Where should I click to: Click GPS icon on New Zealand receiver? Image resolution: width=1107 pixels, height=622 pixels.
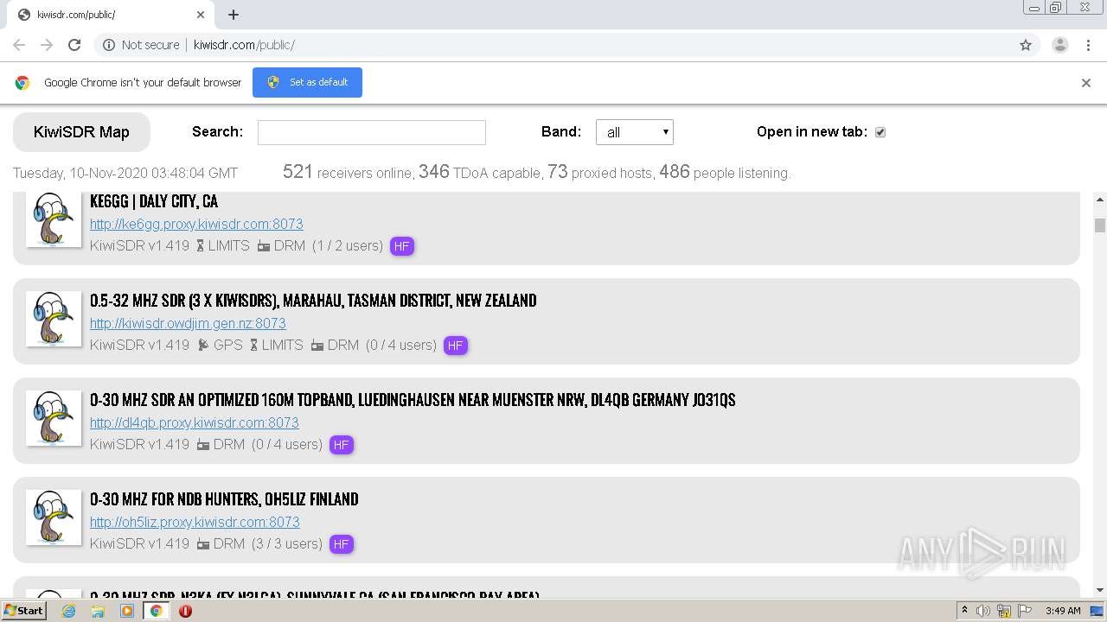tap(203, 346)
